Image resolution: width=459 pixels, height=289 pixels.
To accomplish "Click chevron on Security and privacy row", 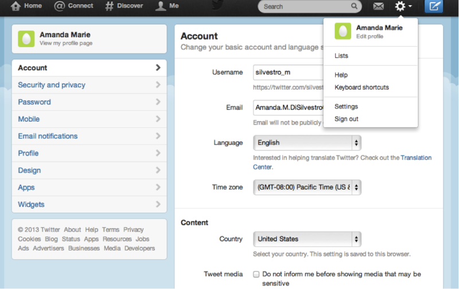I will (x=158, y=84).
